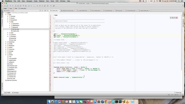Click the paste toolbar icon
Image resolution: width=185 pixels, height=104 pixels.
(21, 6)
